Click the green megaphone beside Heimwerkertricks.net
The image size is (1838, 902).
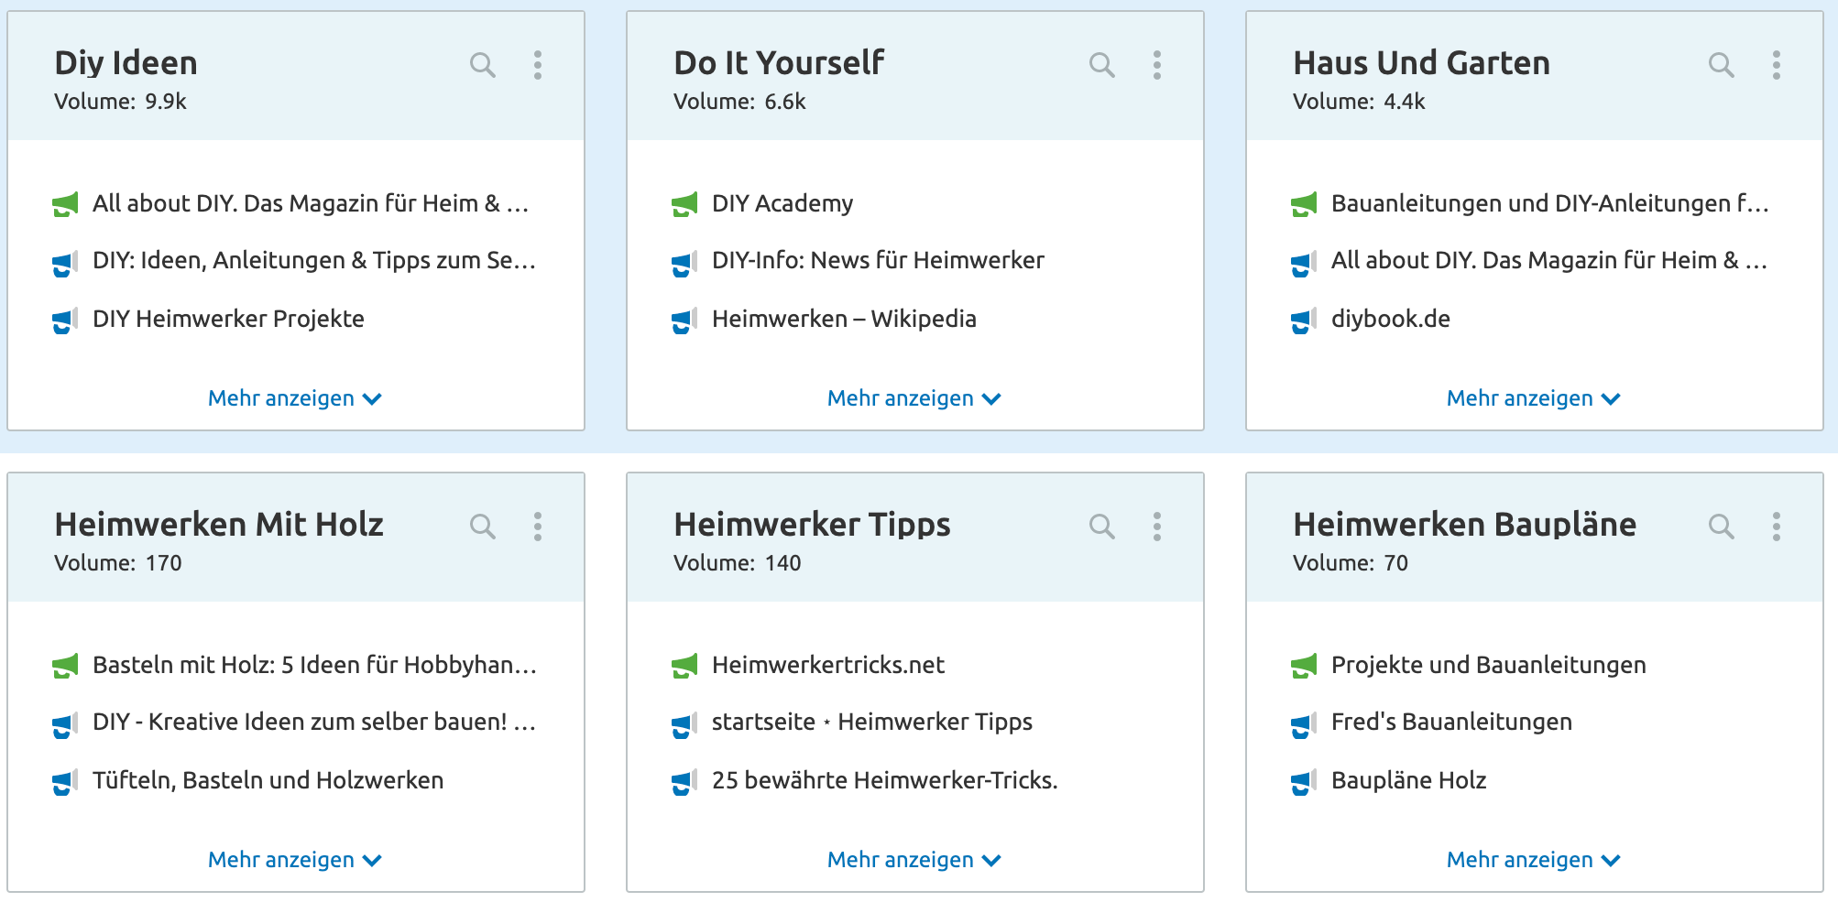click(x=683, y=665)
